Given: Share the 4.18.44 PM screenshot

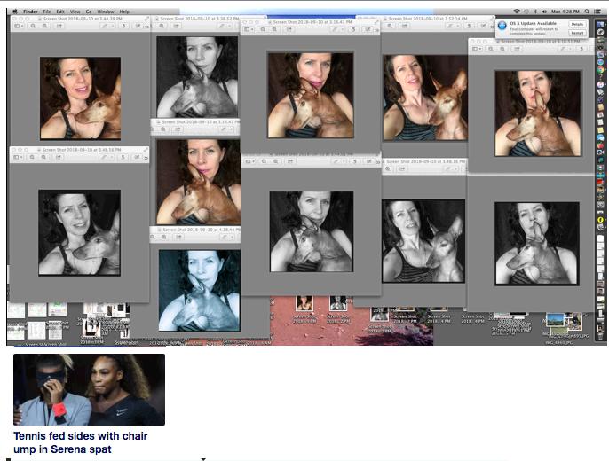Looking at the screenshot, I should 178,237.
